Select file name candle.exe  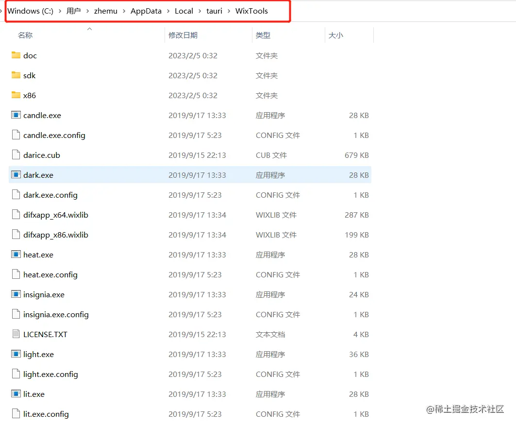coord(42,115)
